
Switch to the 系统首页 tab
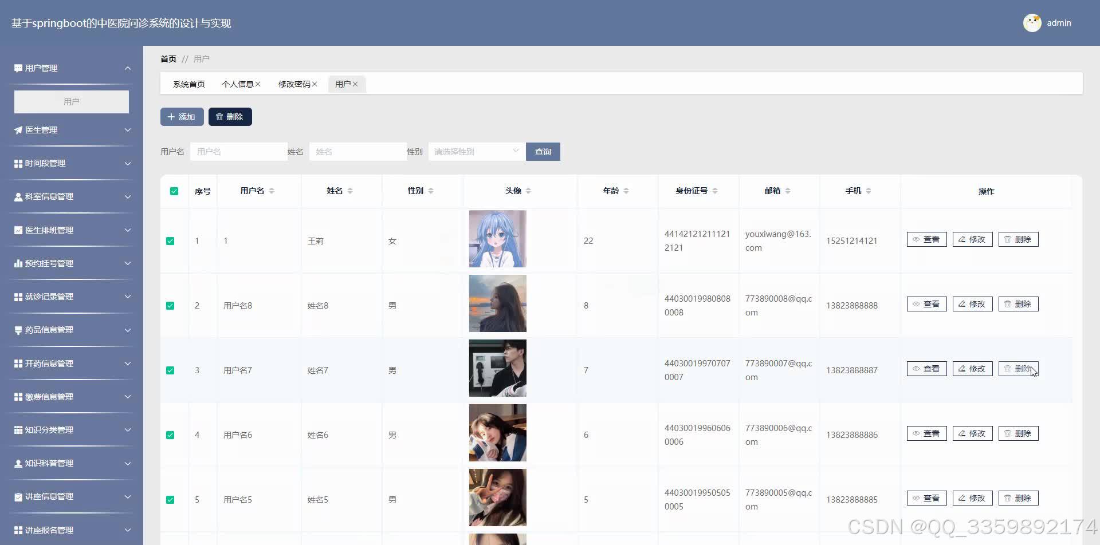click(x=189, y=84)
